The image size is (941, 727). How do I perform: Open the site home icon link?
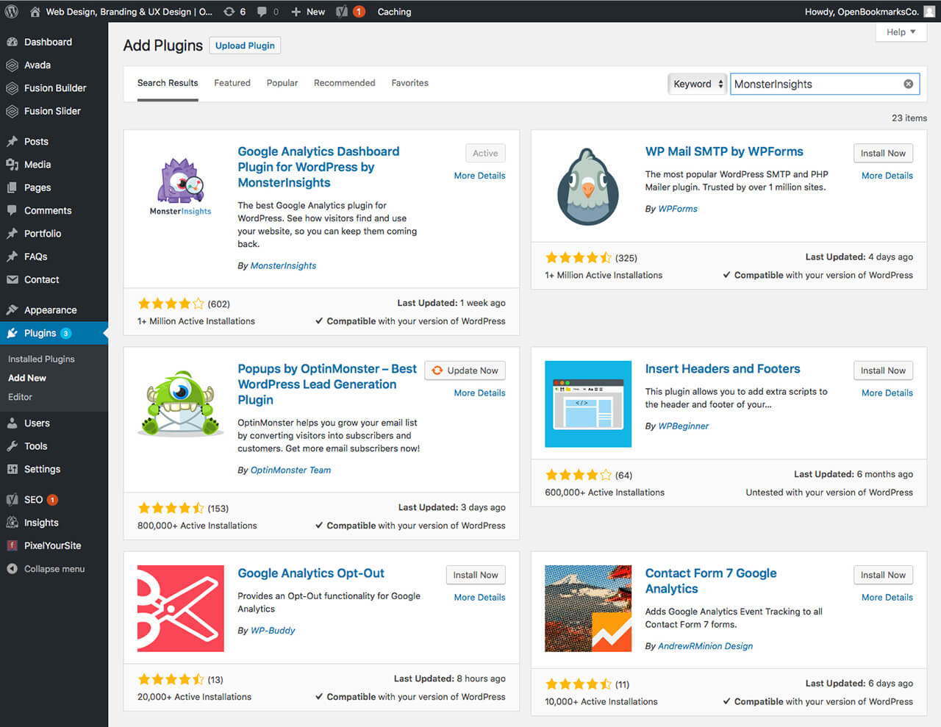click(35, 12)
